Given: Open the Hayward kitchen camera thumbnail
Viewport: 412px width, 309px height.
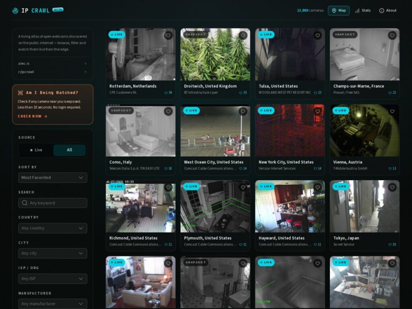Looking at the screenshot, I should [290, 206].
